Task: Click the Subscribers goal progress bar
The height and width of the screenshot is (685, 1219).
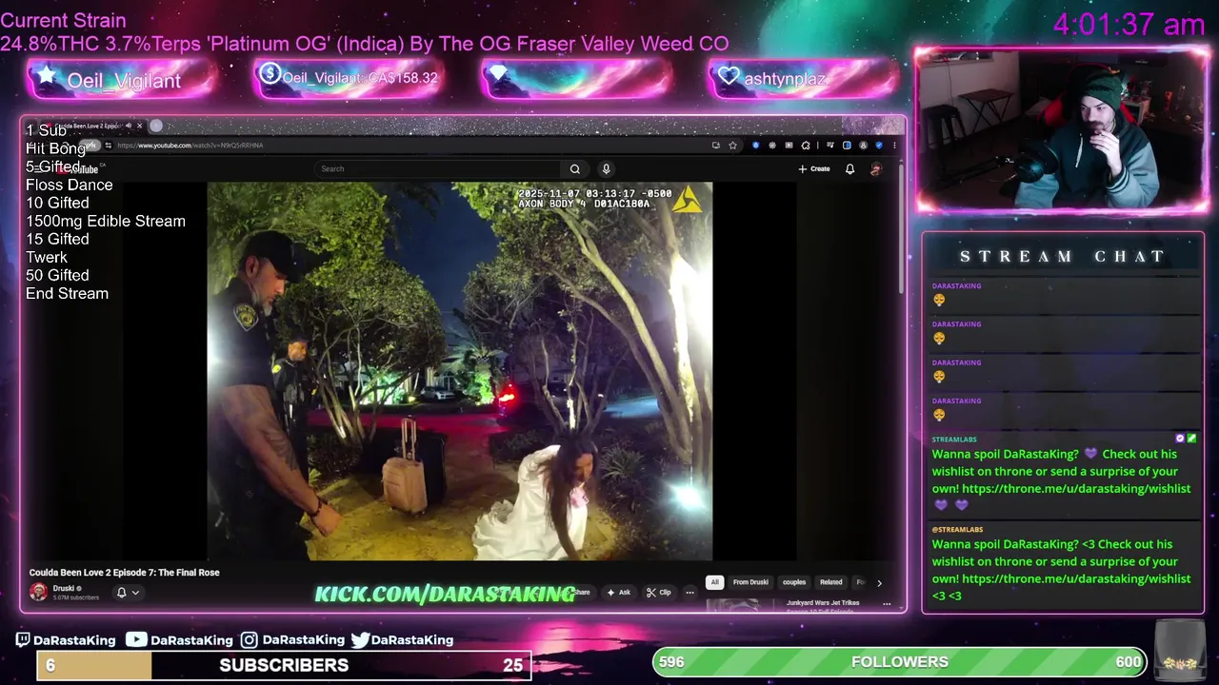Action: click(x=284, y=665)
